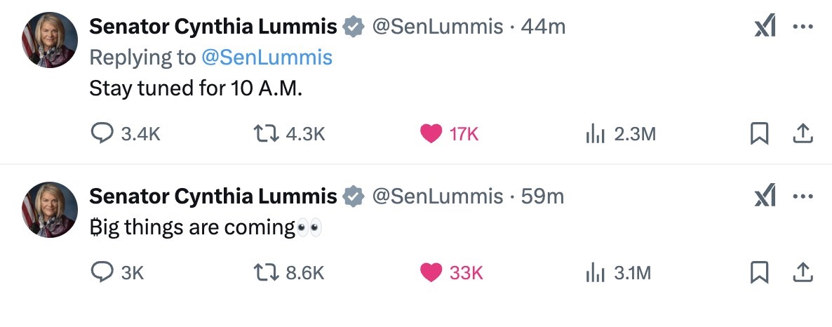Bookmark the "Stay tuned for 10 A.M." tweet
This screenshot has width=832, height=327.
point(759,133)
